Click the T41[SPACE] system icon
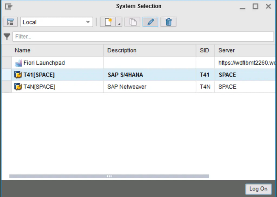Image resolution: width=277 pixels, height=197 pixels. pos(18,75)
